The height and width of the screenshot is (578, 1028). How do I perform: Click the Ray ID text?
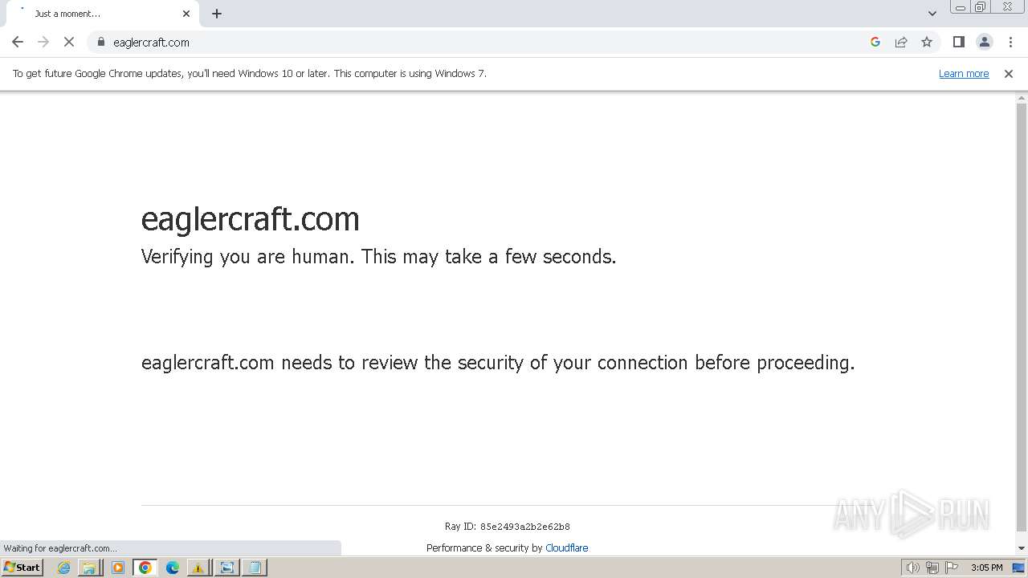point(508,527)
